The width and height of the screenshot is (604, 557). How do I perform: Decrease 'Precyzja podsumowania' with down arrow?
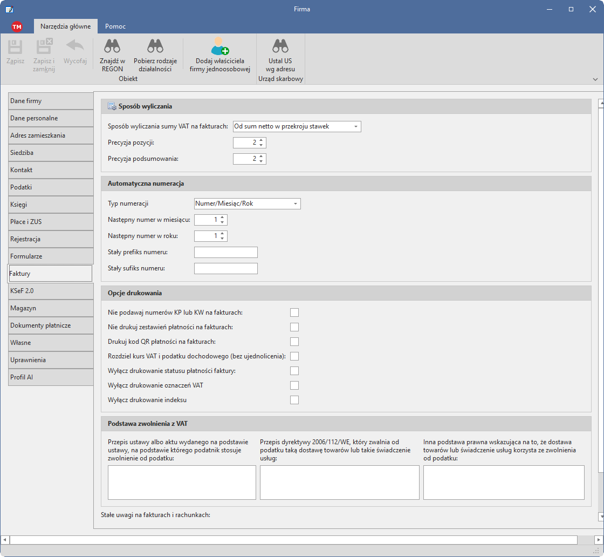[x=261, y=161]
